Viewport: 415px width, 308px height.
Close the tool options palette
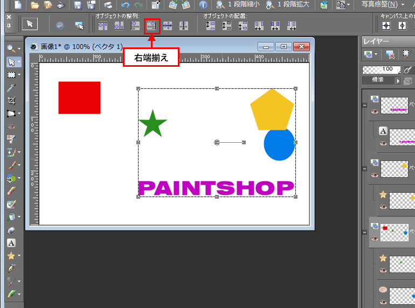(9, 17)
